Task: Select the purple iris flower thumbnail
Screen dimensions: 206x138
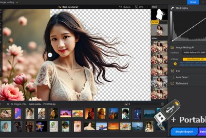Action: coord(42,127)
